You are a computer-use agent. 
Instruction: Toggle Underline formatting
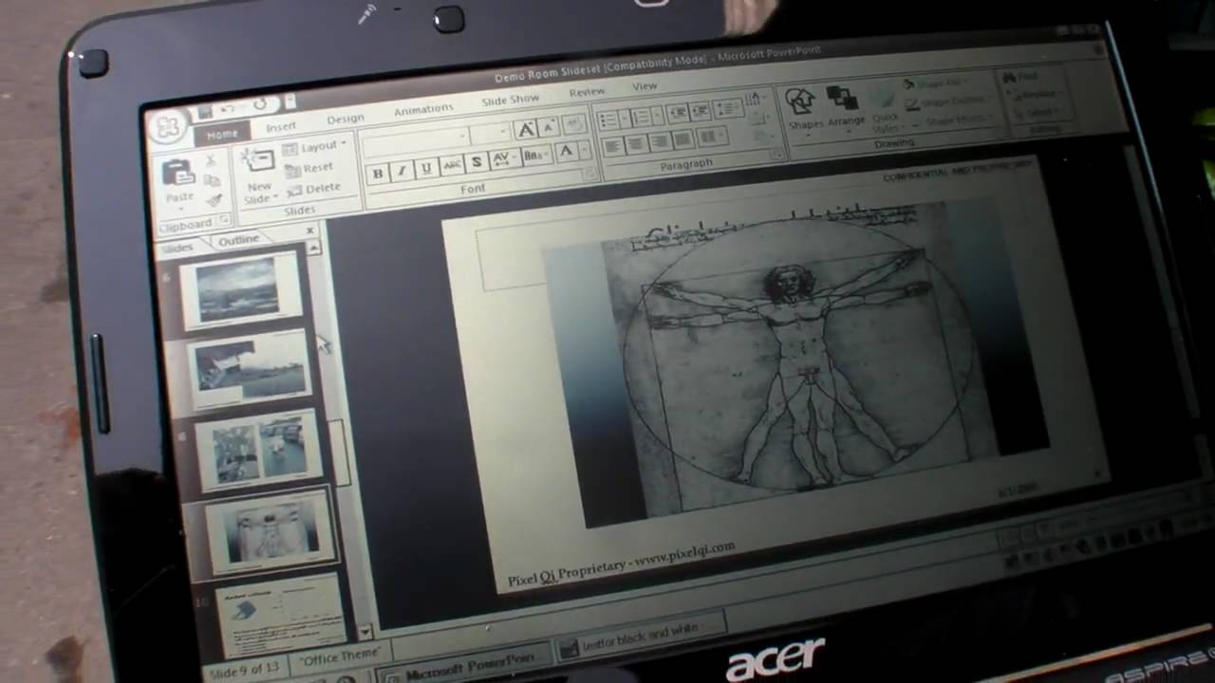coord(426,168)
